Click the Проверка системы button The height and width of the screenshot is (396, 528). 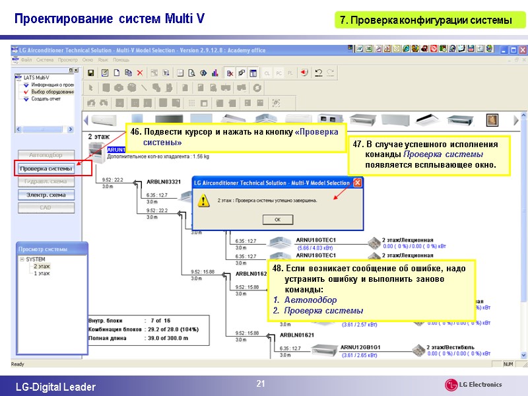click(46, 168)
